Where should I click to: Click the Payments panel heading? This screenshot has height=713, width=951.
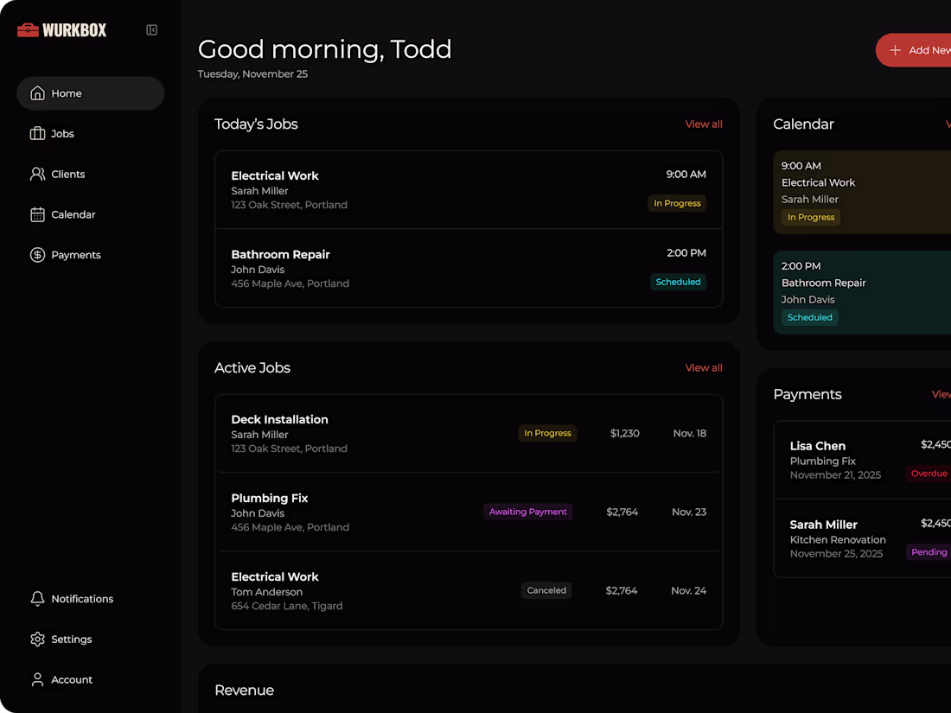click(807, 394)
